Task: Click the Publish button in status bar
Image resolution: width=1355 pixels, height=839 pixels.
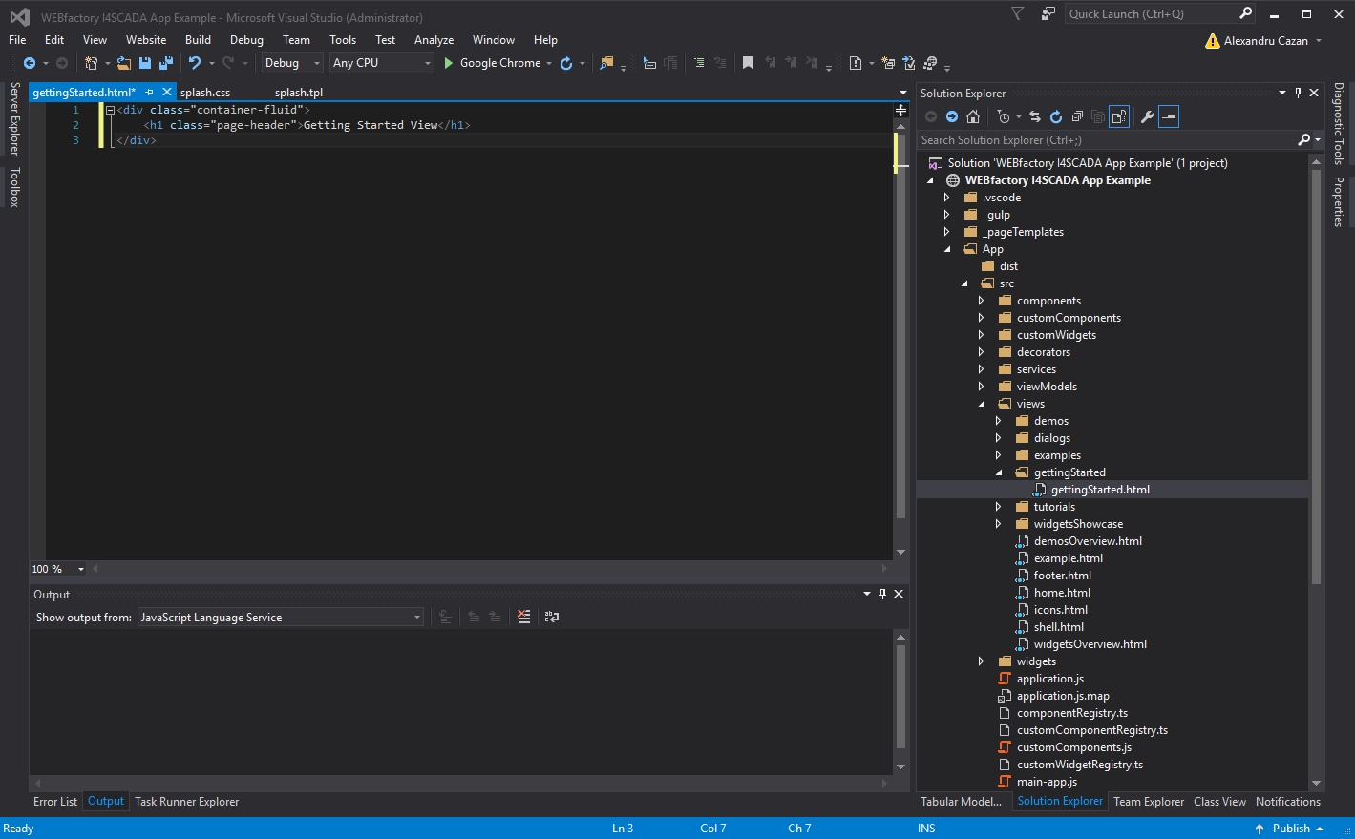Action: click(x=1289, y=829)
